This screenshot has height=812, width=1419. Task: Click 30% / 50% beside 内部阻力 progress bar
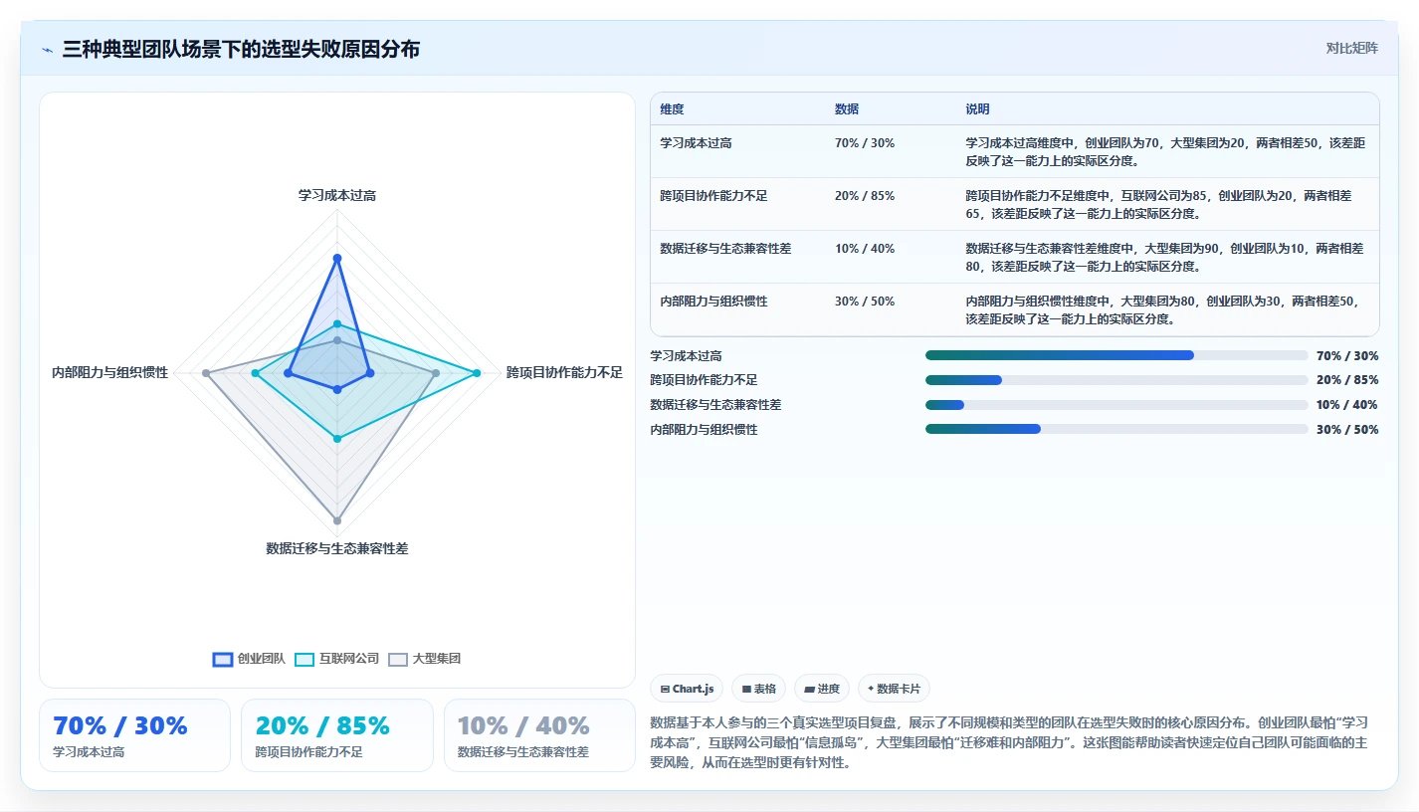(1347, 430)
